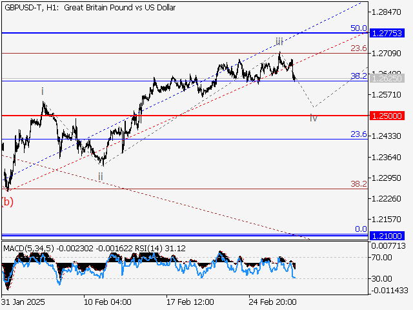The height and width of the screenshot is (310, 413).
Task: Select the 50.0 Fibonacci level label
Action: coord(359,28)
